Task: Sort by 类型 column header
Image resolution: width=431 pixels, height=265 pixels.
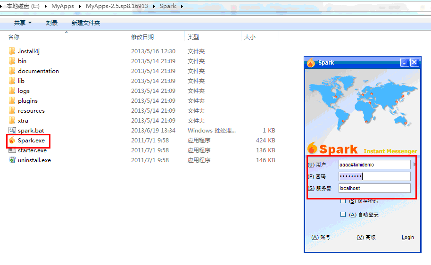Action: coord(193,37)
